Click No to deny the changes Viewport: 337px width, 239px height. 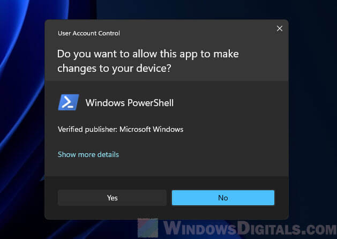pyautogui.click(x=223, y=198)
